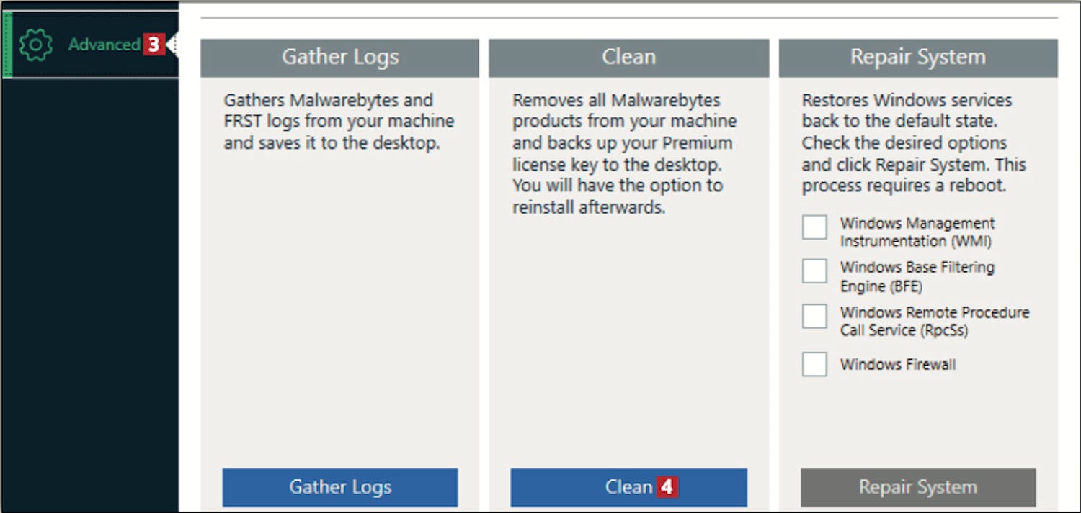This screenshot has height=513, width=1081.
Task: Enable the Windows Management Instrumentation checkbox
Action: pos(814,227)
